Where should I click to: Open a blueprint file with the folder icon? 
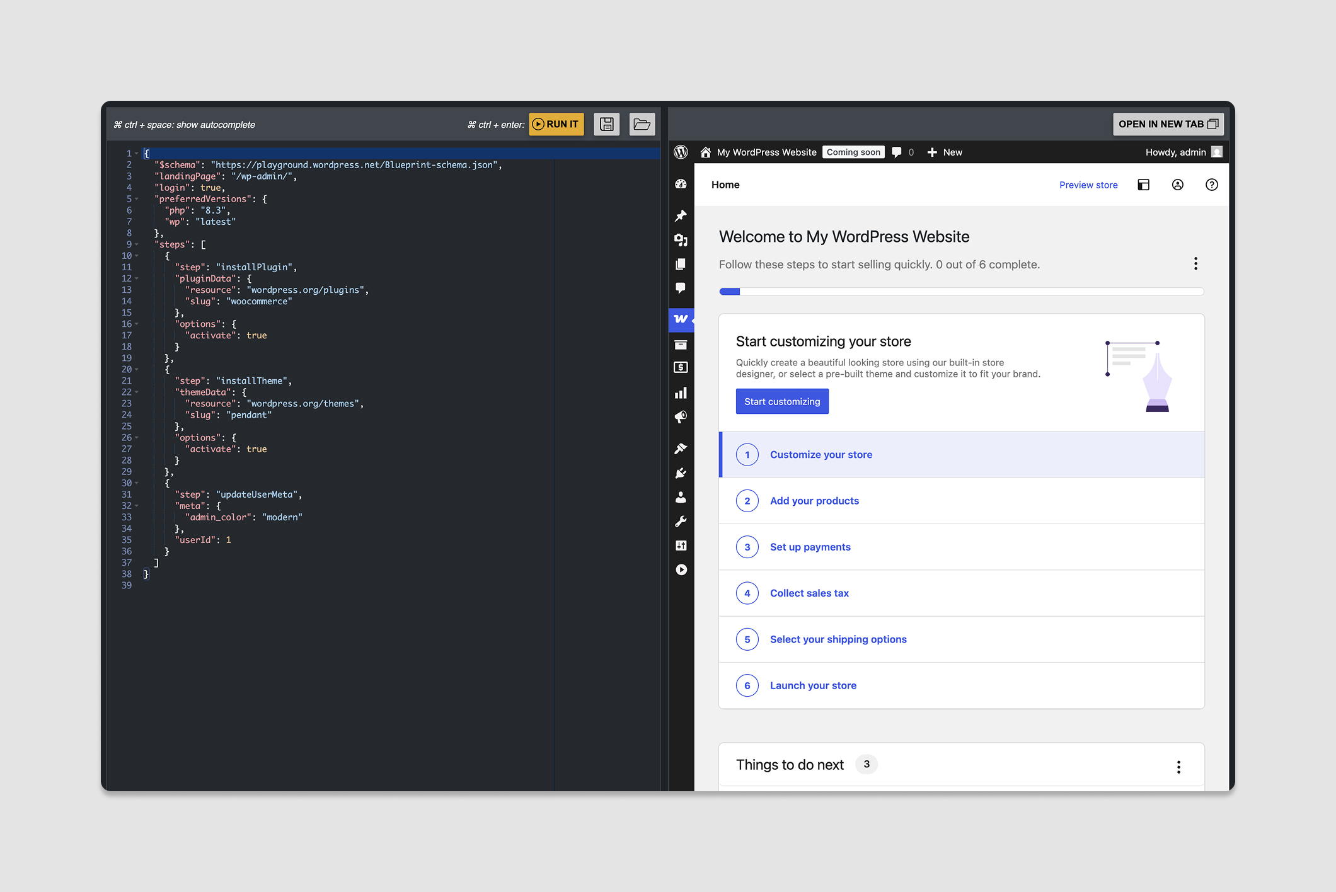click(642, 124)
